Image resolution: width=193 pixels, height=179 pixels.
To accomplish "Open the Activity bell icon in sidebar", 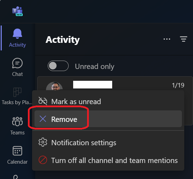I will pyautogui.click(x=17, y=33).
